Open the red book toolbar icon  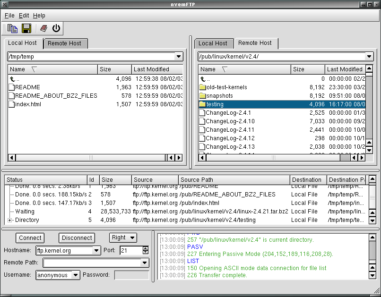(43, 28)
